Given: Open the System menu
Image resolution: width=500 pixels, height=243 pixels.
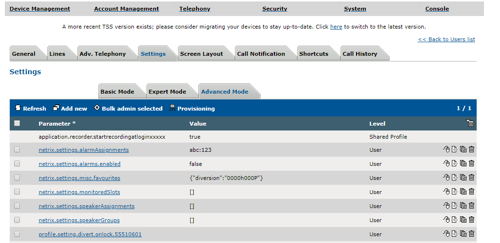Looking at the screenshot, I should (355, 9).
